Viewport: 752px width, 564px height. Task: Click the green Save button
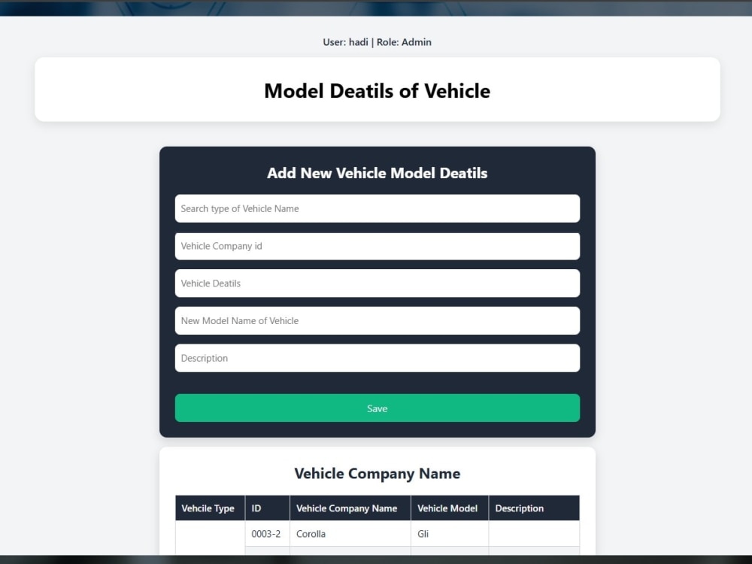[377, 408]
